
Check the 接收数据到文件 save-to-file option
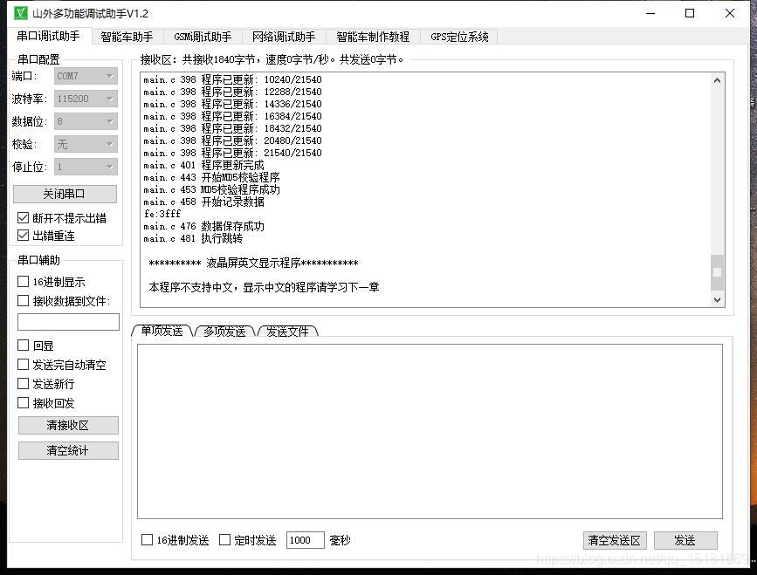click(22, 301)
